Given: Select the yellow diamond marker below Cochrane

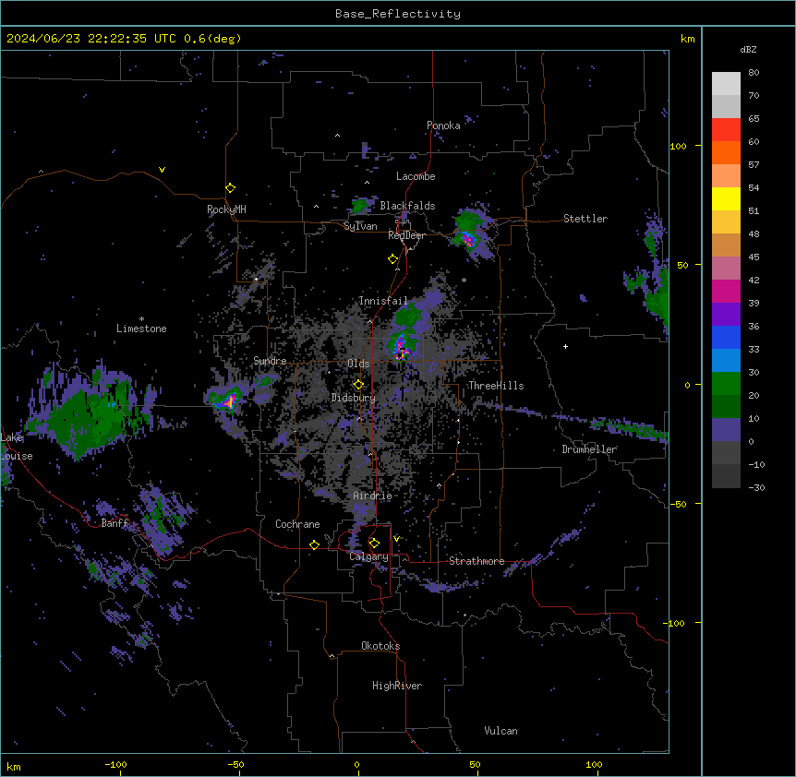Looking at the screenshot, I should [314, 544].
